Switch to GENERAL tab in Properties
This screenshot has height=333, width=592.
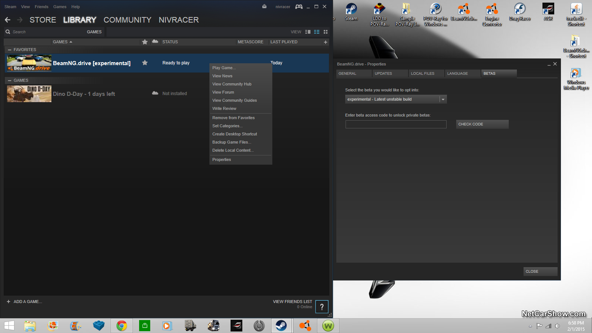pyautogui.click(x=354, y=73)
